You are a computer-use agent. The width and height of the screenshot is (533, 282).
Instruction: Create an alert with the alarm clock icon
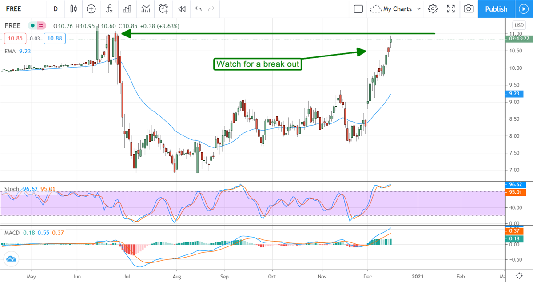[x=163, y=9]
